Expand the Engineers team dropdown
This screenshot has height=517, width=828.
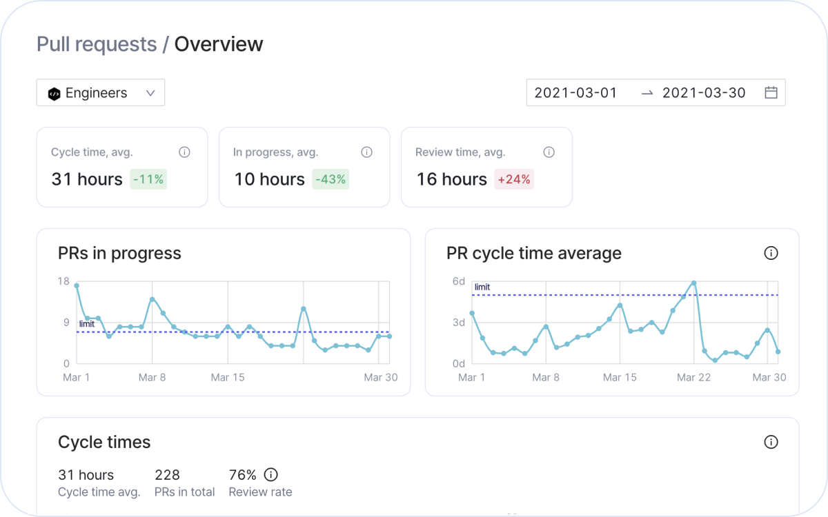click(100, 93)
